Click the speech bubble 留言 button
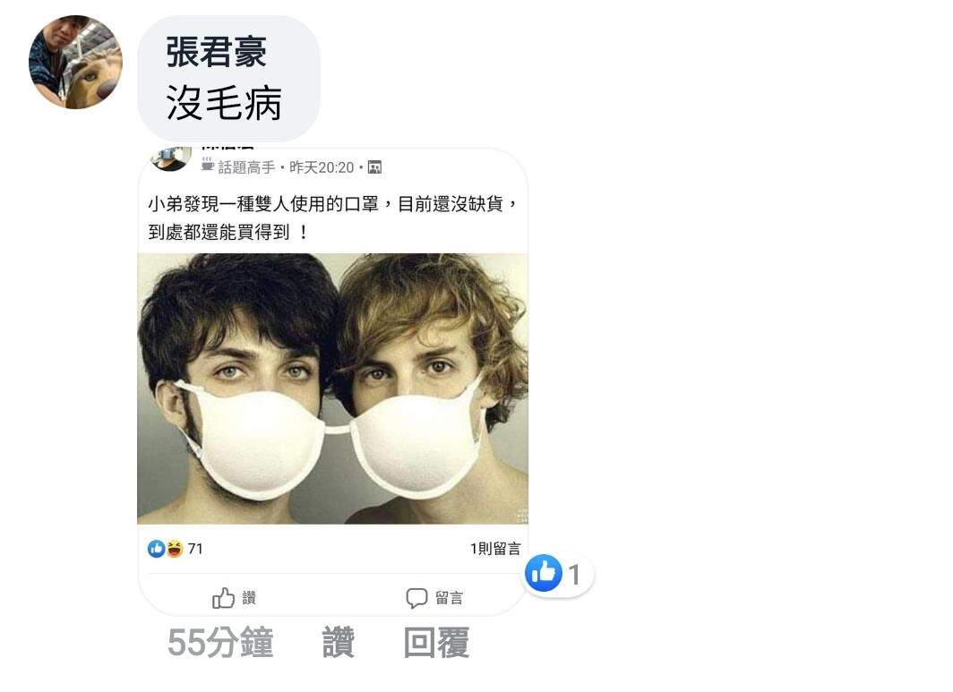The image size is (953, 692). coord(434,598)
